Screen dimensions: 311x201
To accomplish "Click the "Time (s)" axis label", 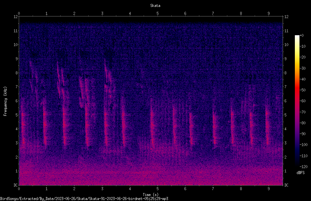I will [x=151, y=195].
